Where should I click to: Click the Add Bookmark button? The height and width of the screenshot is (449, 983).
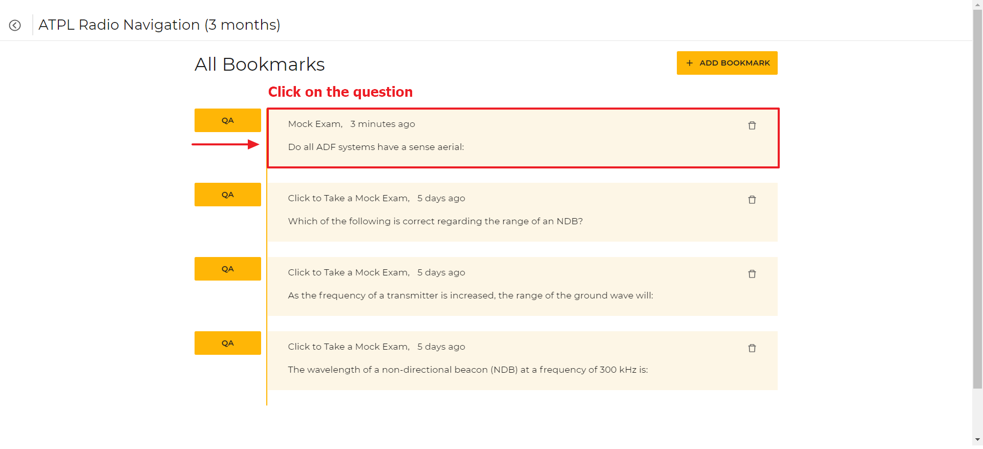tap(727, 63)
